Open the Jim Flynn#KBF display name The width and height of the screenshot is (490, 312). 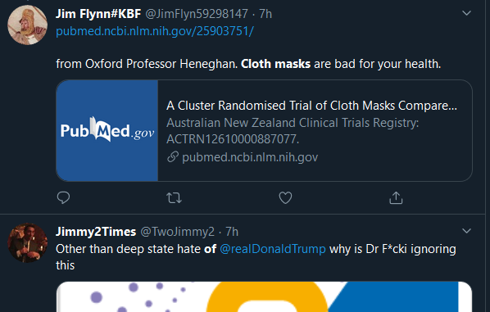tap(98, 14)
